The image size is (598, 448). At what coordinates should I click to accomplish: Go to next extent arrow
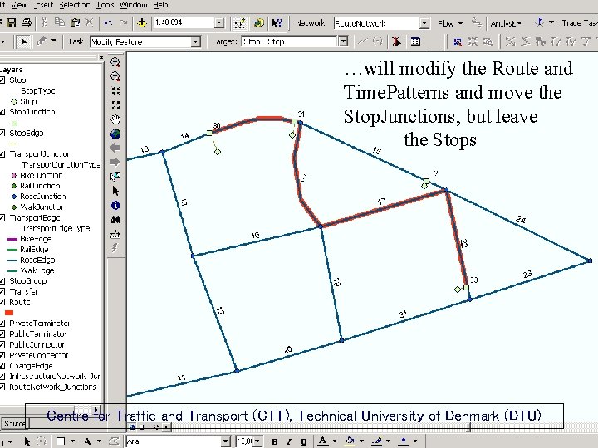click(x=115, y=162)
